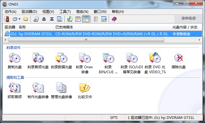Viewport: 205px width, 123px height.
Task: Click the right arrow of drive list scrollbar
Action: point(200,40)
